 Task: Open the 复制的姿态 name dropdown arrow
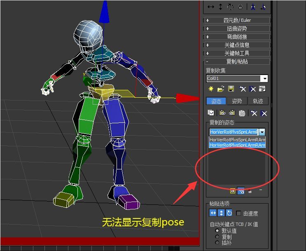[262, 132]
